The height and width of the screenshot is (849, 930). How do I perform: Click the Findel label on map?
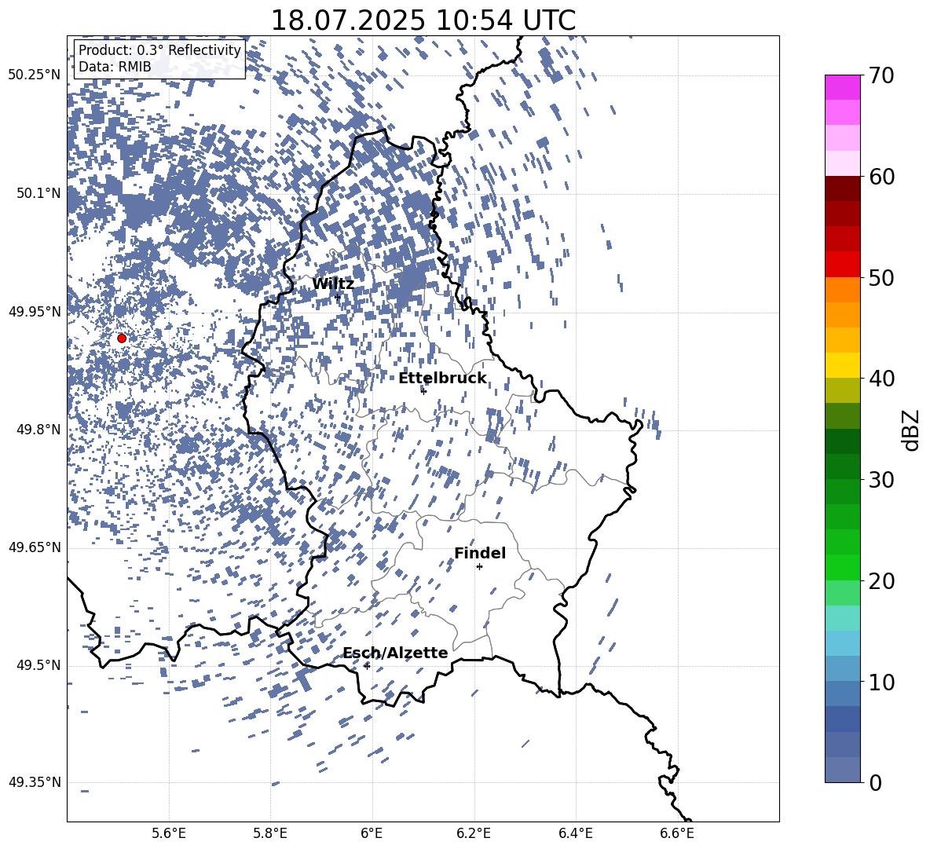[480, 553]
